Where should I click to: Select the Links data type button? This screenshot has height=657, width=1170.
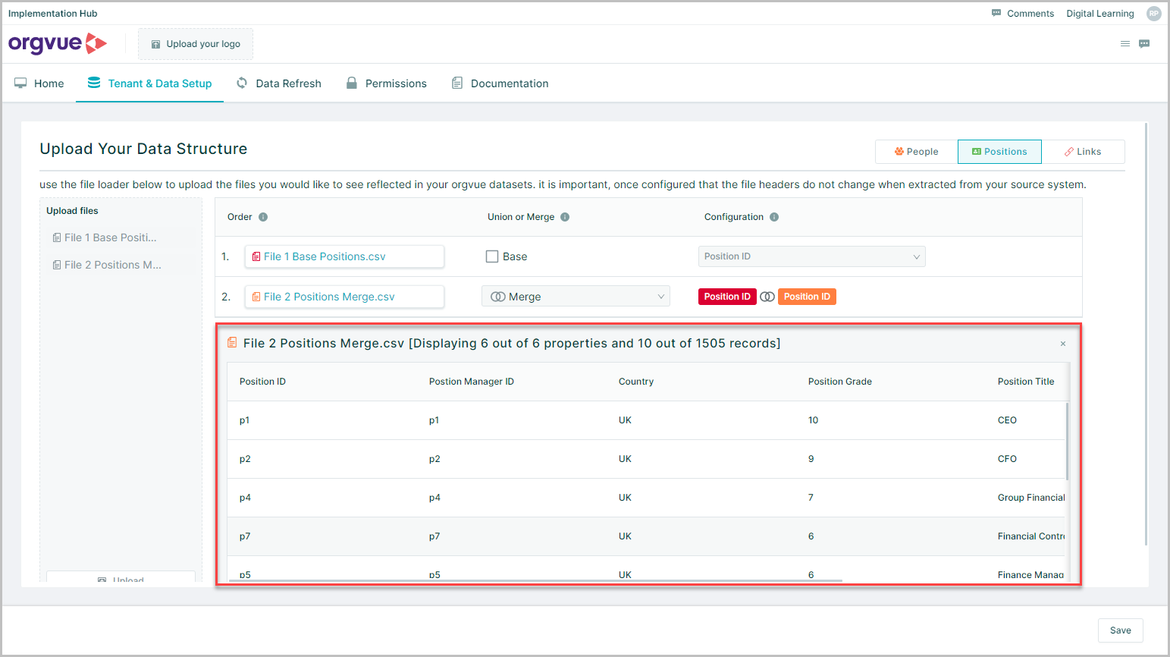1083,152
